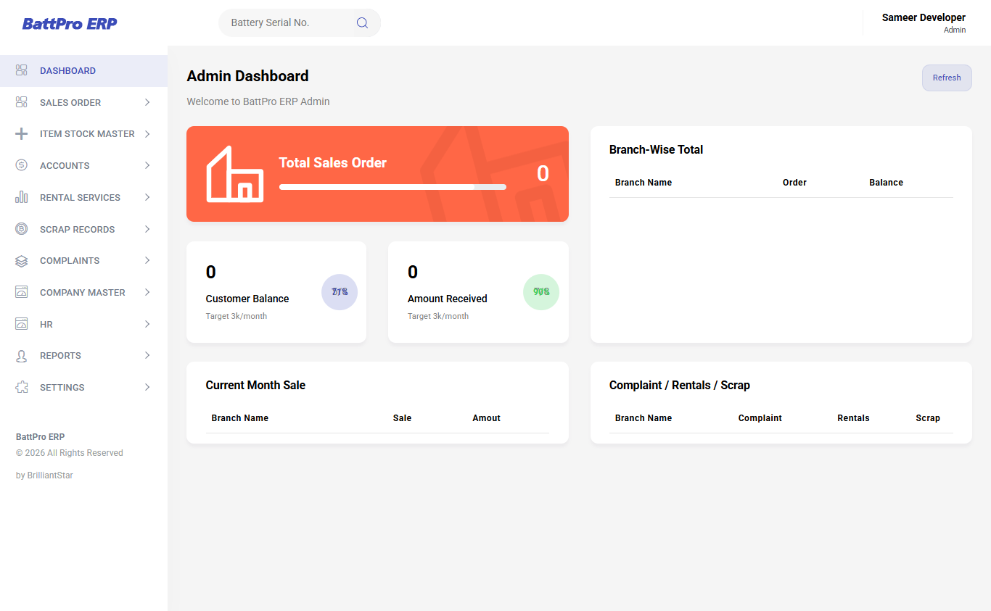
Task: Click the plus icon beside Item Stock Master
Action: coord(21,134)
